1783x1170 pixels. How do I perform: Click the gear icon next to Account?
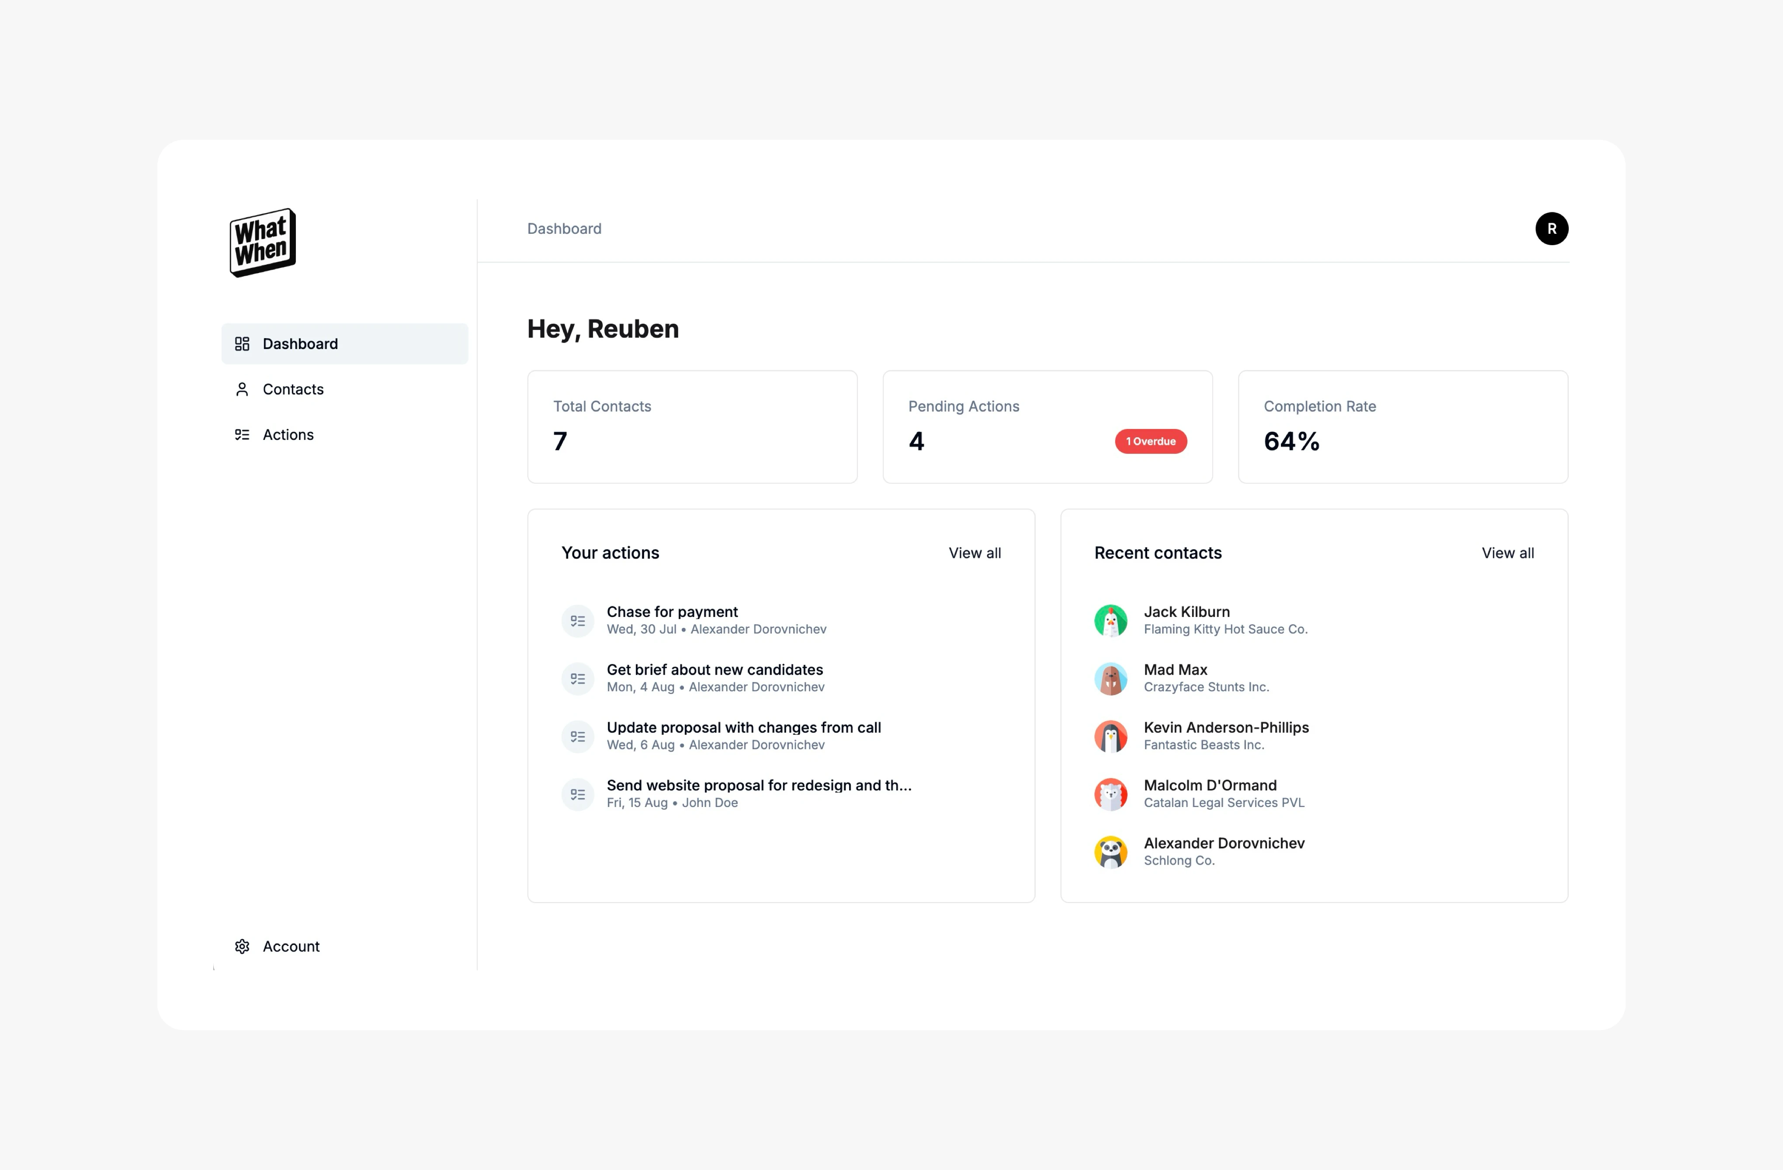click(242, 946)
